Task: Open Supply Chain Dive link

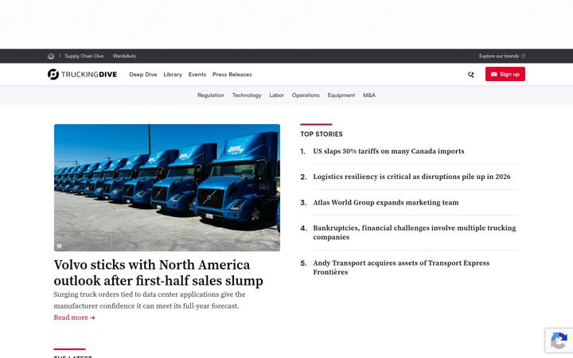Action: (84, 56)
